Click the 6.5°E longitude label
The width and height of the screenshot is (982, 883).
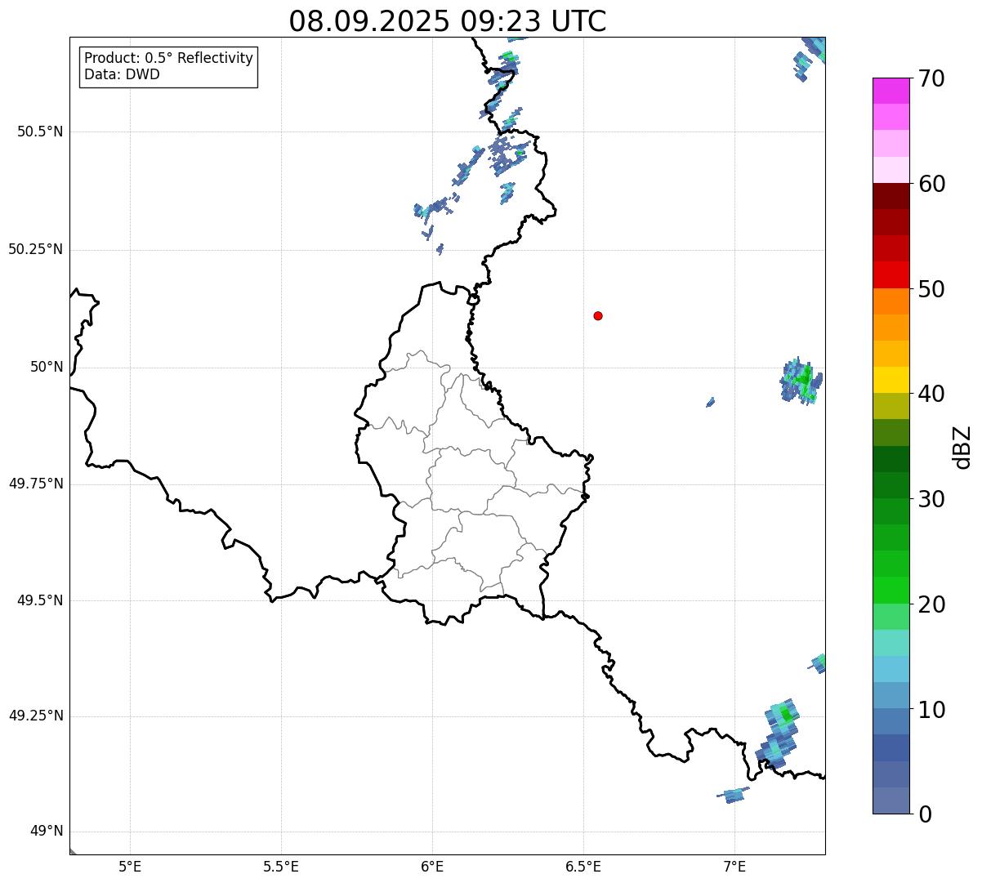coord(583,867)
